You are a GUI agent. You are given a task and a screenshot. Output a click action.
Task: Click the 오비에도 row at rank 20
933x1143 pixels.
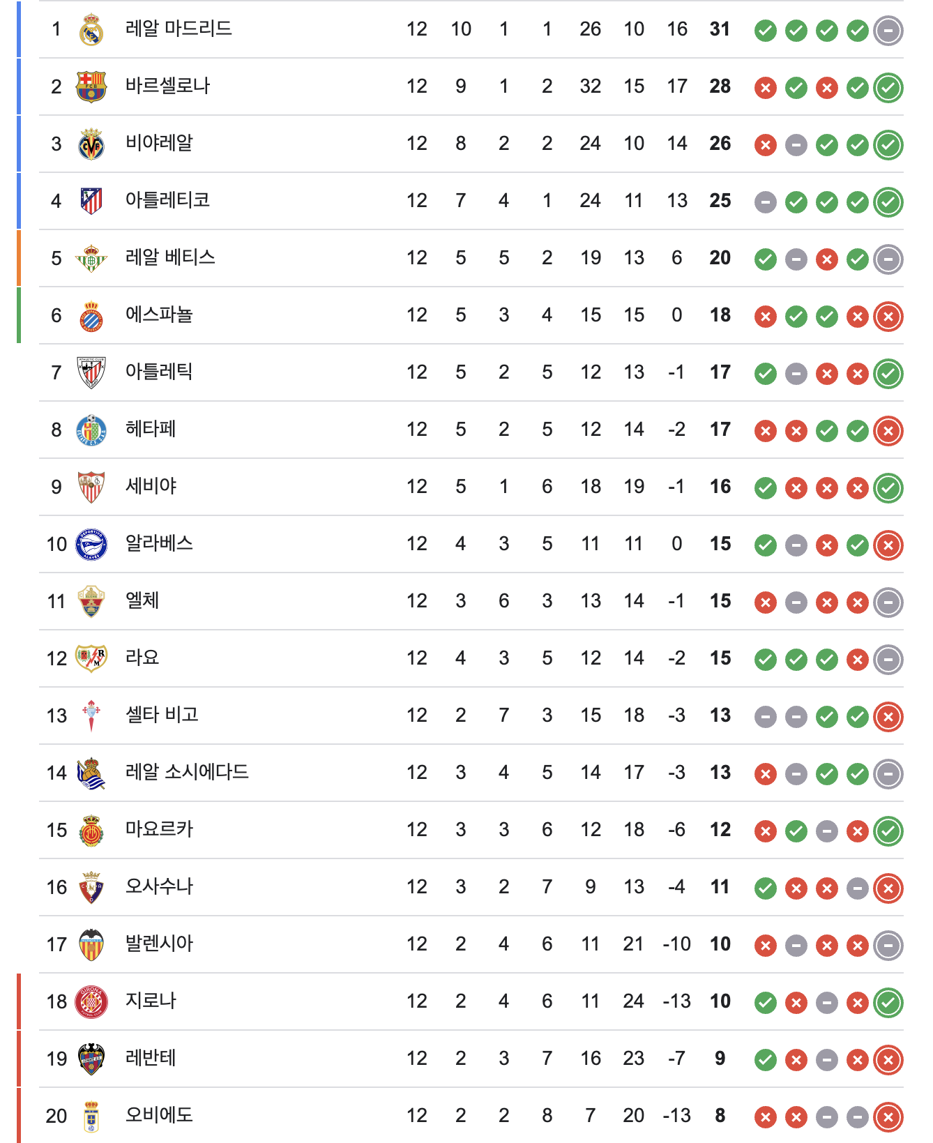[x=159, y=1115]
